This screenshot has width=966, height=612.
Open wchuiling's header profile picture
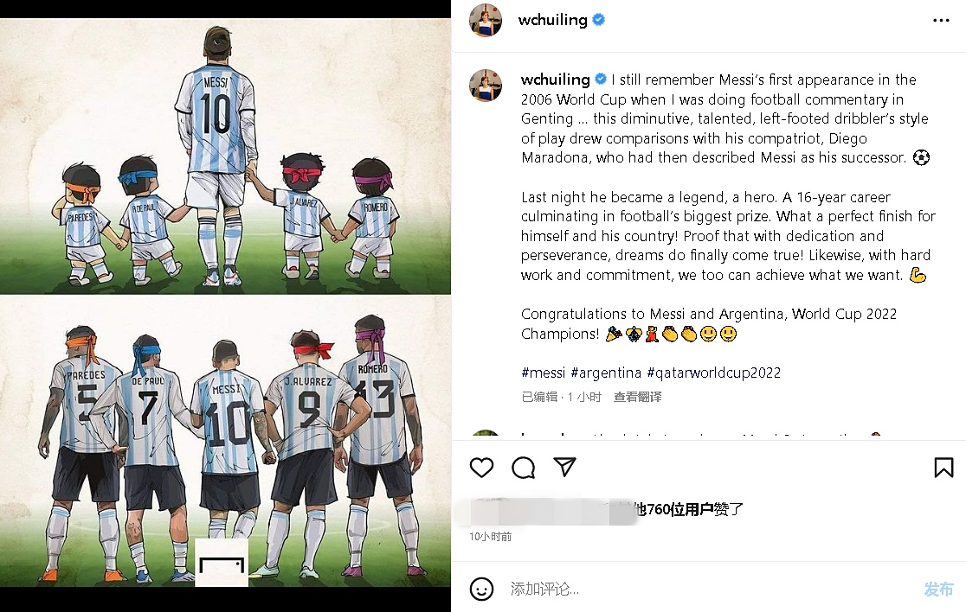(486, 20)
